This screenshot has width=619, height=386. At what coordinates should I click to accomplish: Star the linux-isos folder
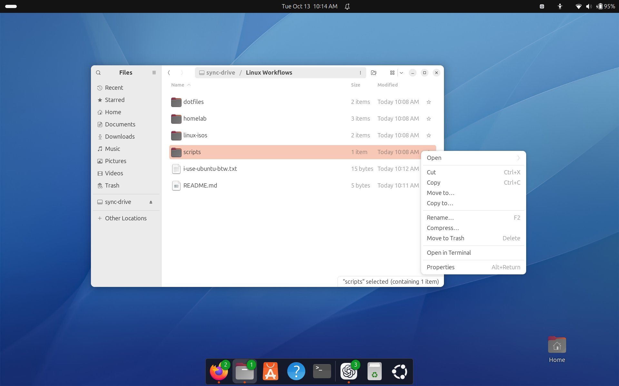pos(429,135)
